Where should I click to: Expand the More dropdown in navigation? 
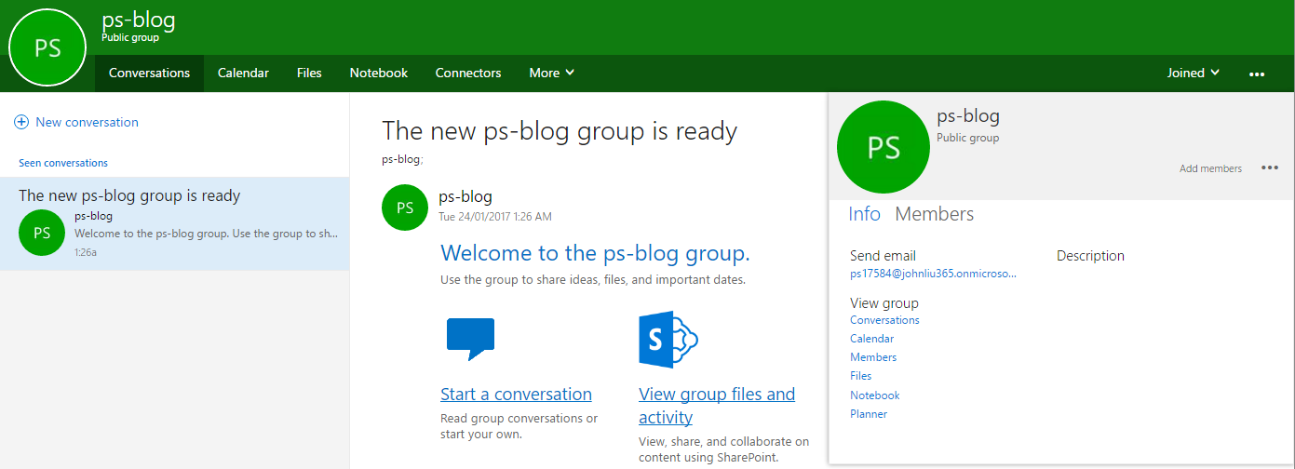click(x=552, y=74)
